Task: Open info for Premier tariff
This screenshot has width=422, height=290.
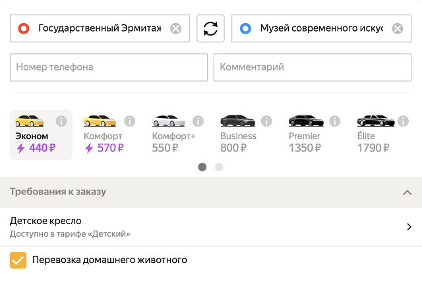Action: click(335, 121)
